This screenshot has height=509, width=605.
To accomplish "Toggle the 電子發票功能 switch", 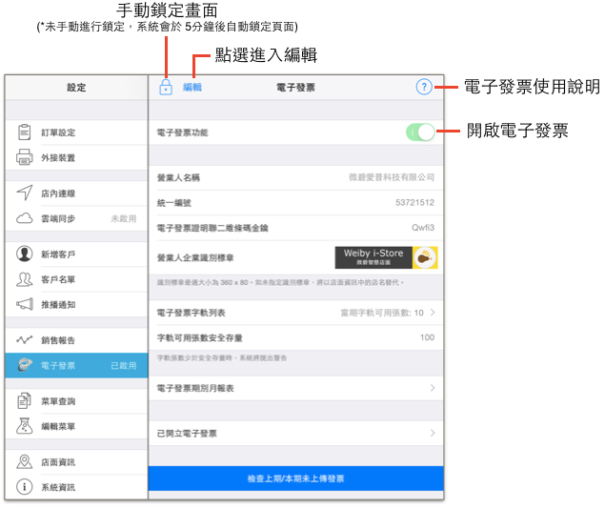I will 420,132.
